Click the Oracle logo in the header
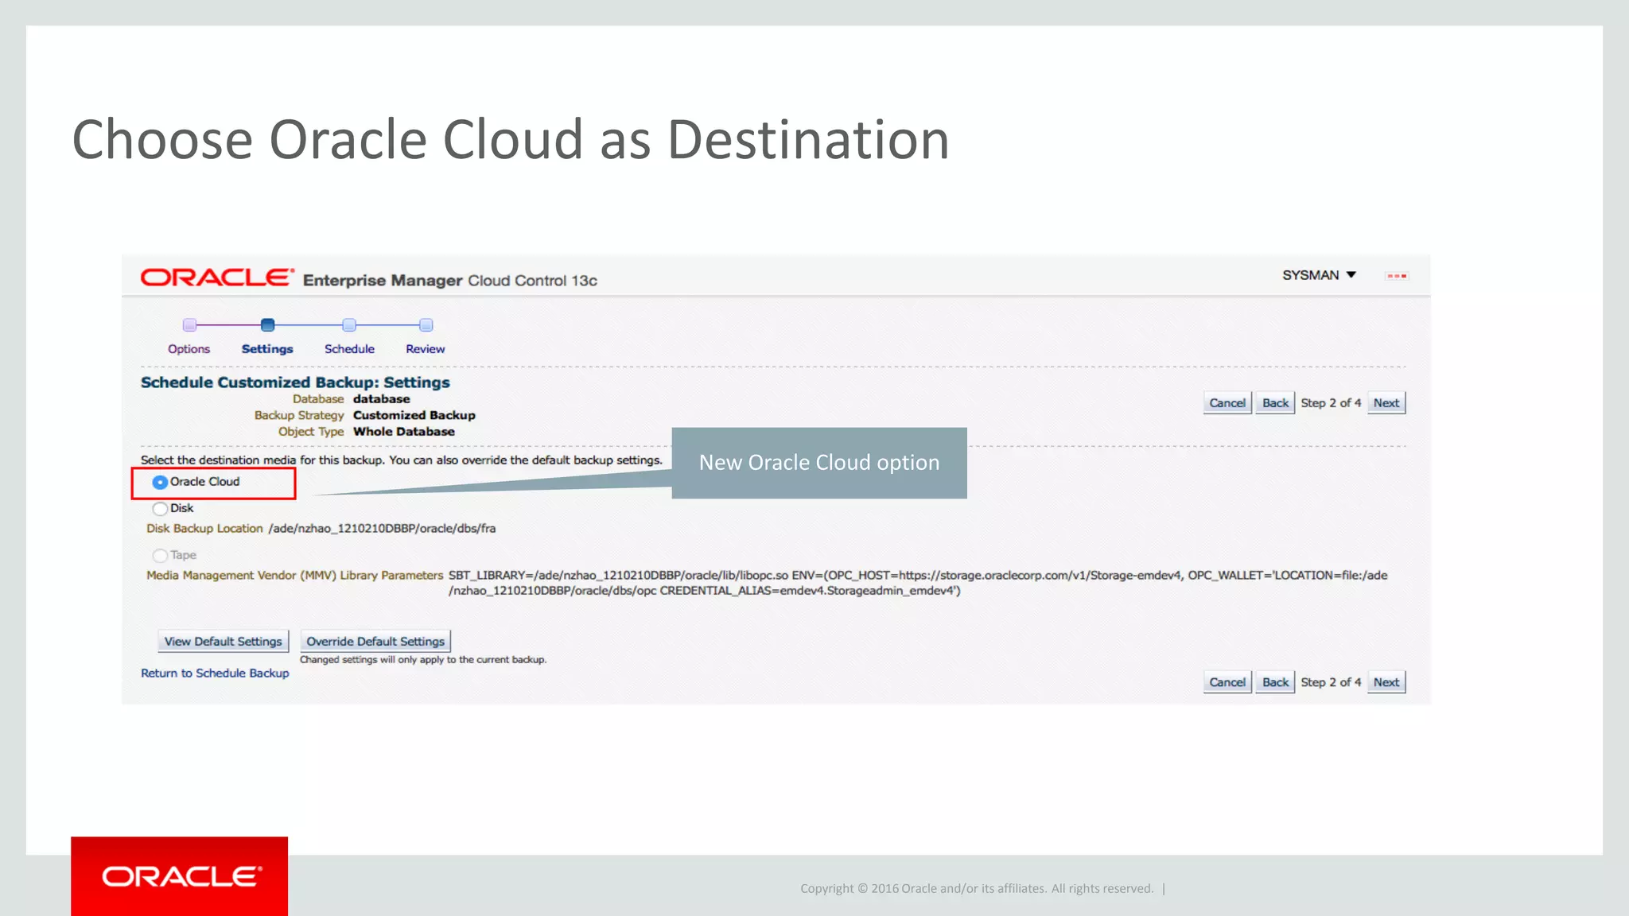 coord(217,278)
